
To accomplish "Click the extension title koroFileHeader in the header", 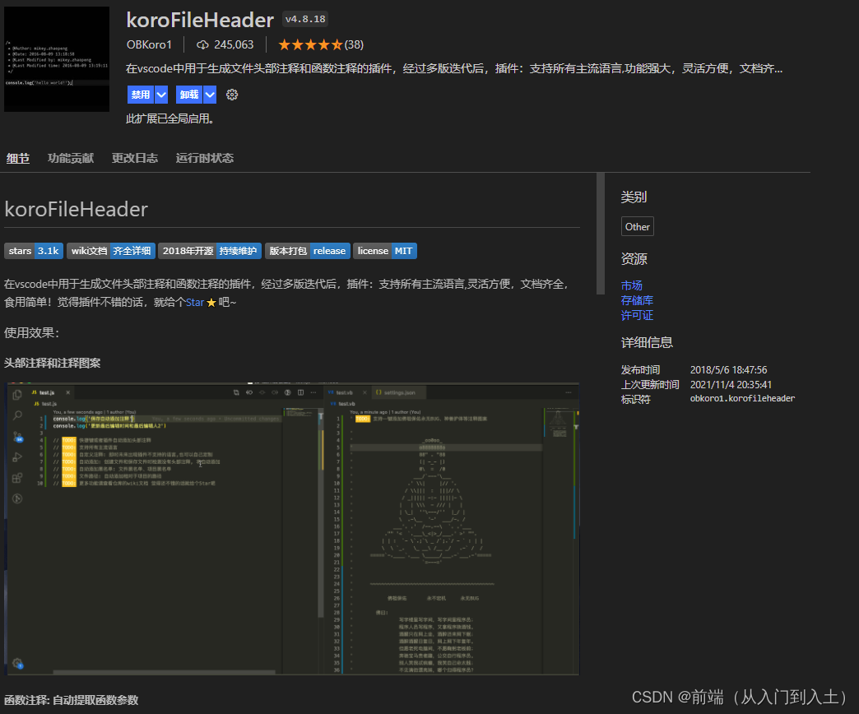I will coord(200,21).
